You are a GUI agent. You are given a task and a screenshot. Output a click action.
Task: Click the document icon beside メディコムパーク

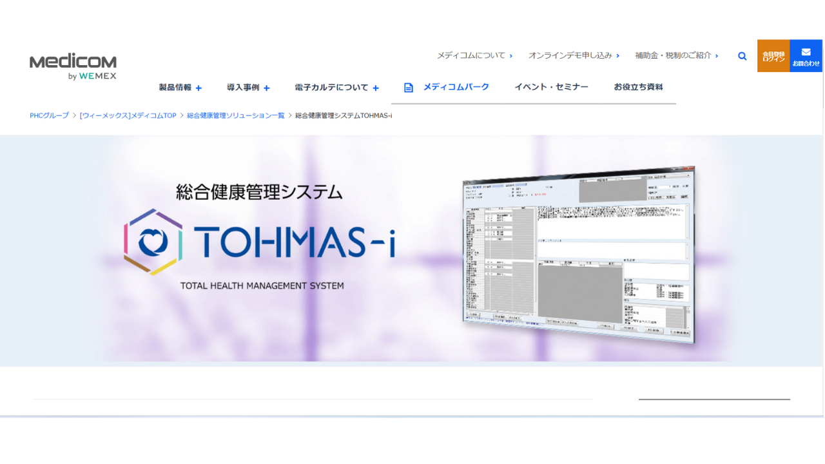click(x=408, y=88)
